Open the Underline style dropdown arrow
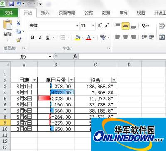This screenshot has height=151, width=166. [x=53, y=37]
